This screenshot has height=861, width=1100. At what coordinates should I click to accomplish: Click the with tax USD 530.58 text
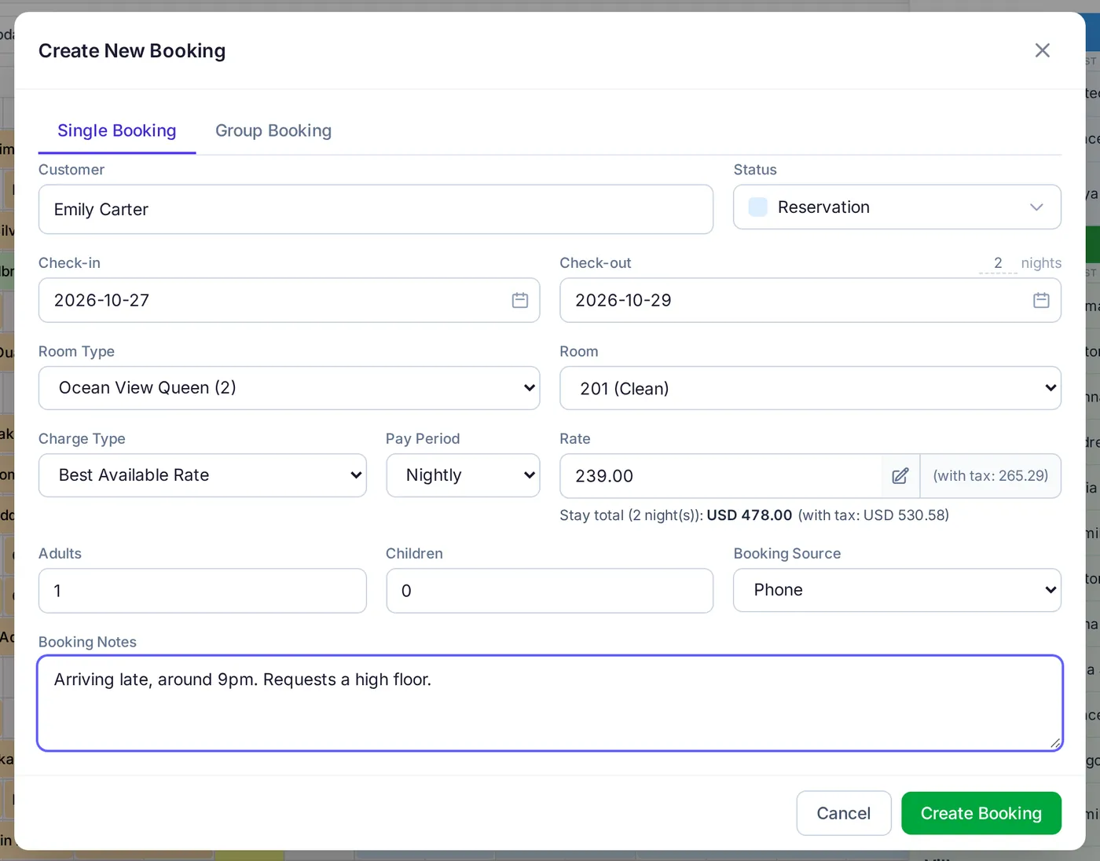pos(874,515)
